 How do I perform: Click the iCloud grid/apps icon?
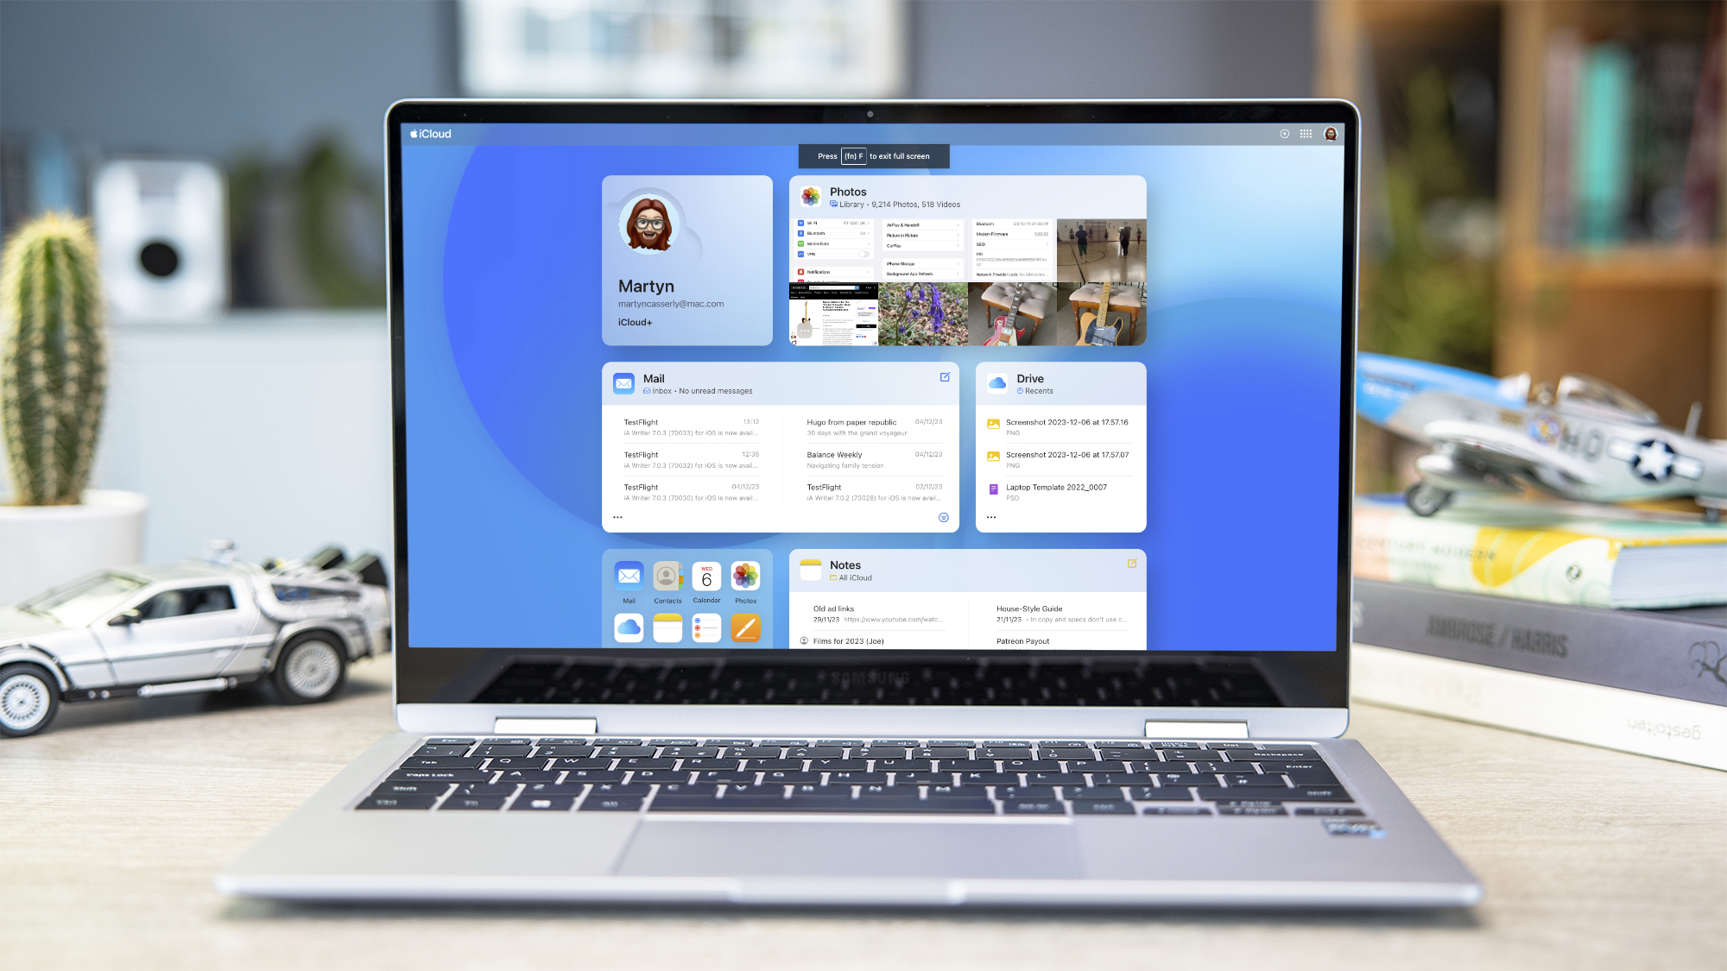pyautogui.click(x=1306, y=133)
